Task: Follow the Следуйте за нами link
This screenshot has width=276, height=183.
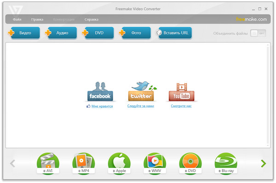Action: pos(141,106)
